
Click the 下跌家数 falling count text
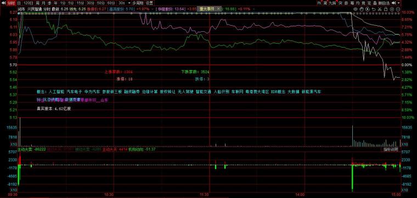coord(195,72)
